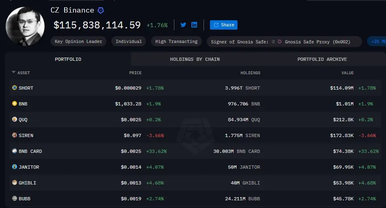Click the 30.003M BNB CARD holdings cell
The width and height of the screenshot is (386, 208).
237,151
